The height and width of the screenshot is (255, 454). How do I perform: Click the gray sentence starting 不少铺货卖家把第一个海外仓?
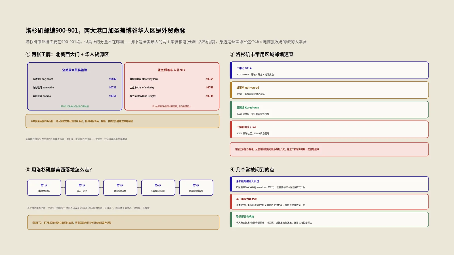point(88,208)
